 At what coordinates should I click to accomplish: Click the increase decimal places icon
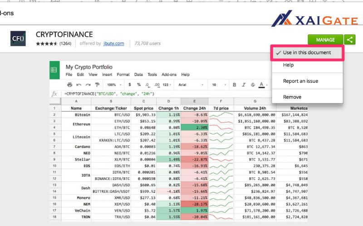click(157, 85)
